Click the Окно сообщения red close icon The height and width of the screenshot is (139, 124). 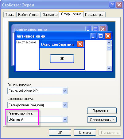(80, 44)
